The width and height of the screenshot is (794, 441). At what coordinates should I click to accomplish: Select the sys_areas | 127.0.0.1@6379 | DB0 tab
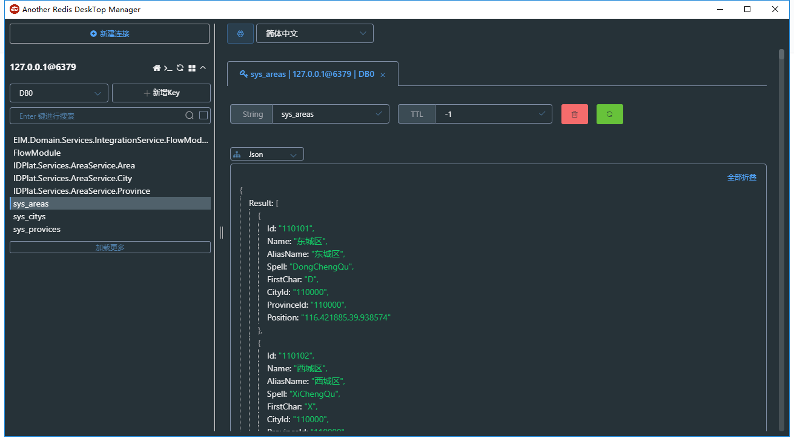[313, 74]
